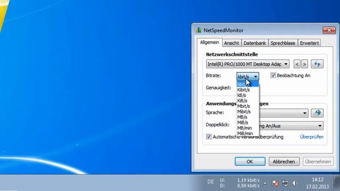Close the NetSpeedMonitor dialog

click(329, 30)
